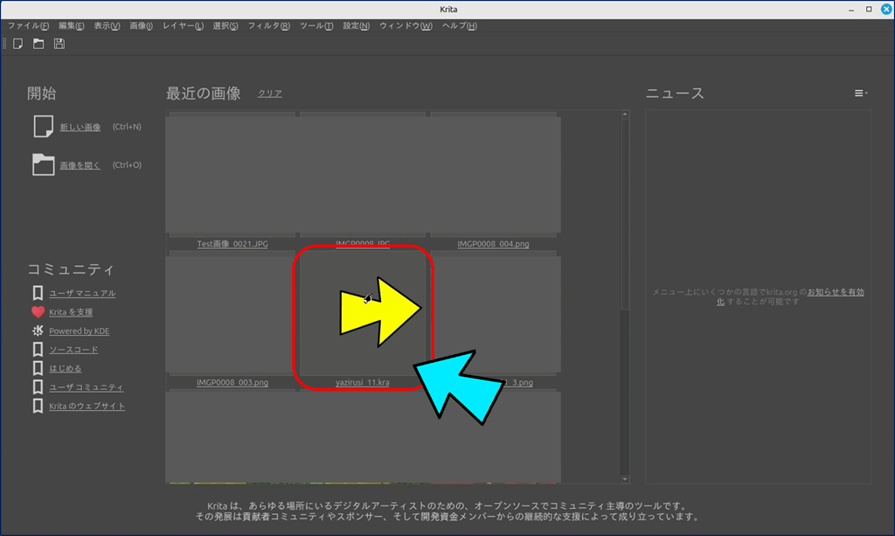
Task: Click the クリア link for recent images
Action: point(269,94)
